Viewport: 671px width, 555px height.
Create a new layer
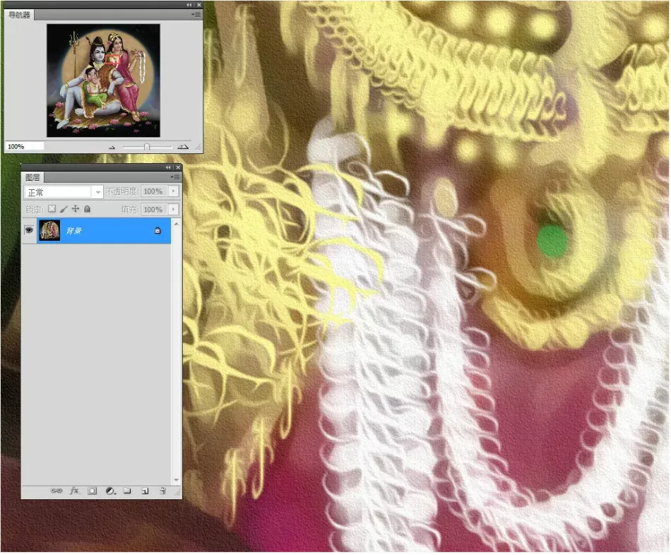[145, 491]
